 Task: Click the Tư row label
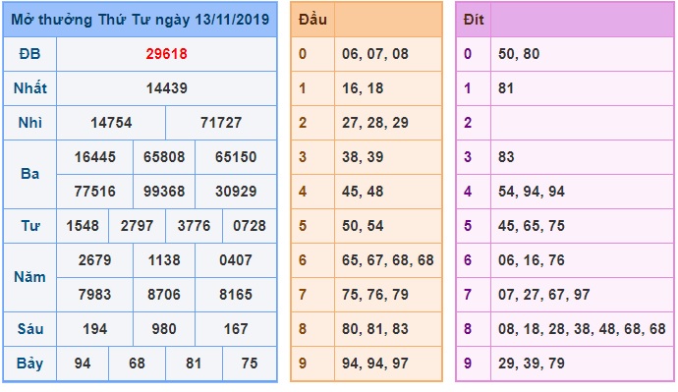point(29,226)
